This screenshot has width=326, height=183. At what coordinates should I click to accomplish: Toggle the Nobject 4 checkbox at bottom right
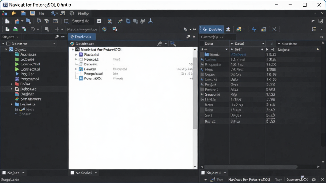point(203,173)
